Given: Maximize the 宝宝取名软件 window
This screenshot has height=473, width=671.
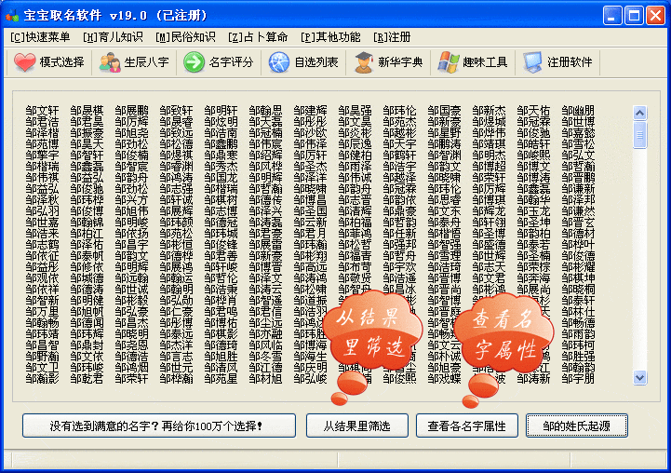Looking at the screenshot, I should pos(634,16).
